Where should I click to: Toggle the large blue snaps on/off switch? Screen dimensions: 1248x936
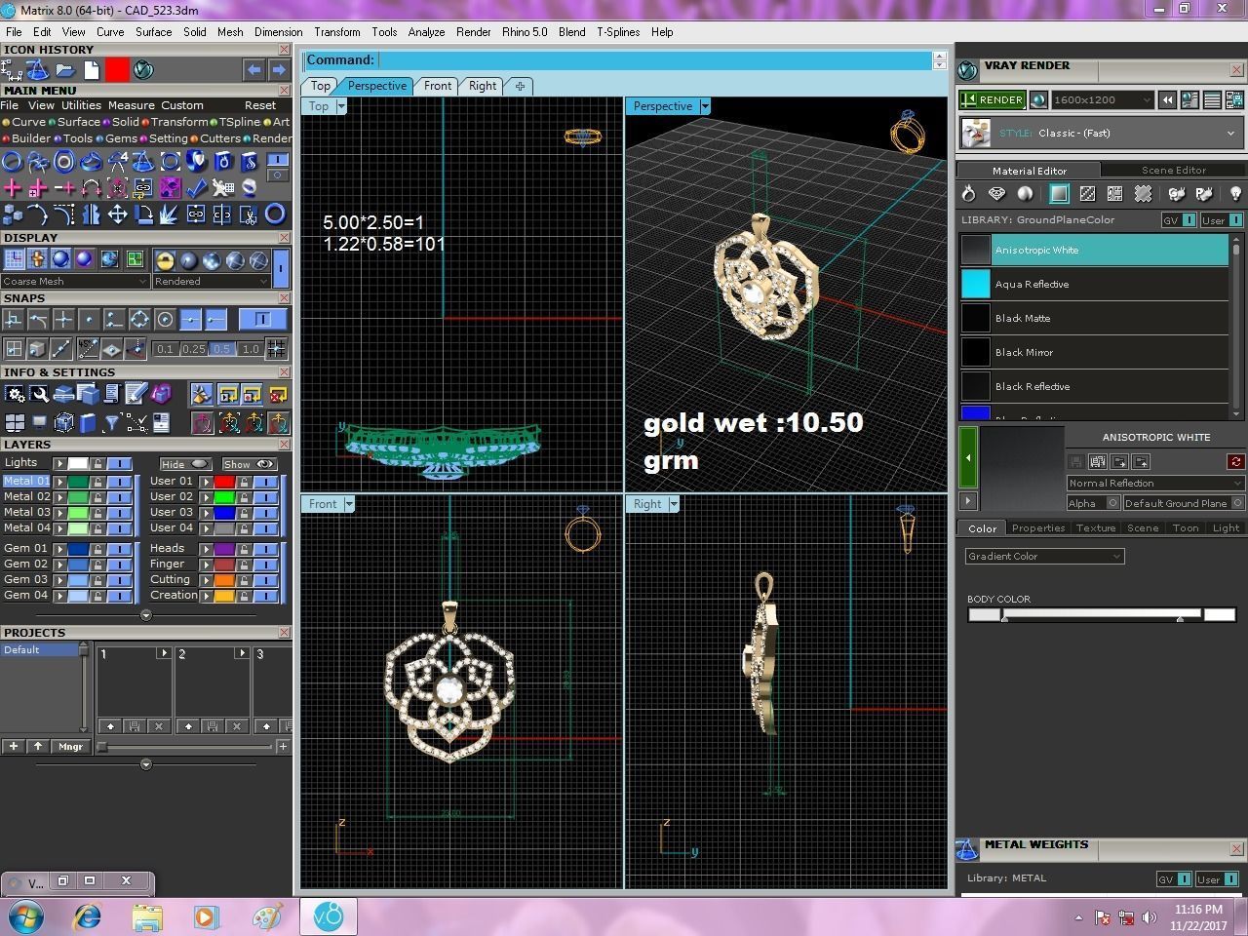coord(262,319)
